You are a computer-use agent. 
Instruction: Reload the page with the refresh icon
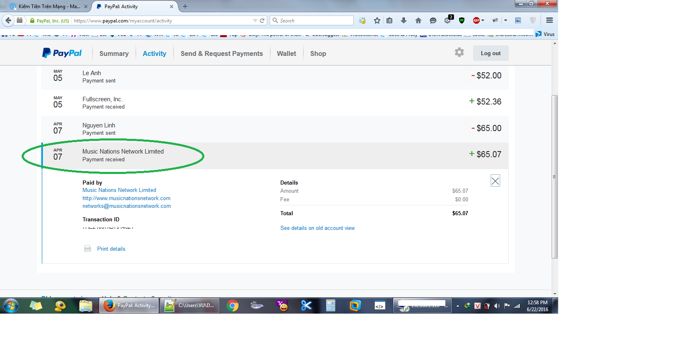coord(262,20)
